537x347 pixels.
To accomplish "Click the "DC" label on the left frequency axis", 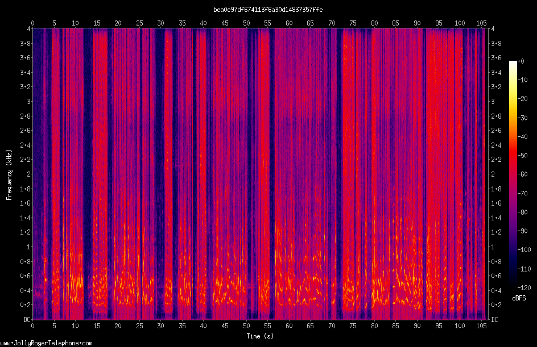I will click(x=27, y=320).
